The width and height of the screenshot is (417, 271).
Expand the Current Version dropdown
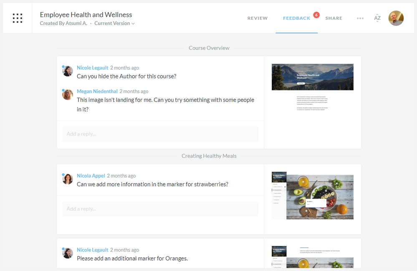[114, 23]
